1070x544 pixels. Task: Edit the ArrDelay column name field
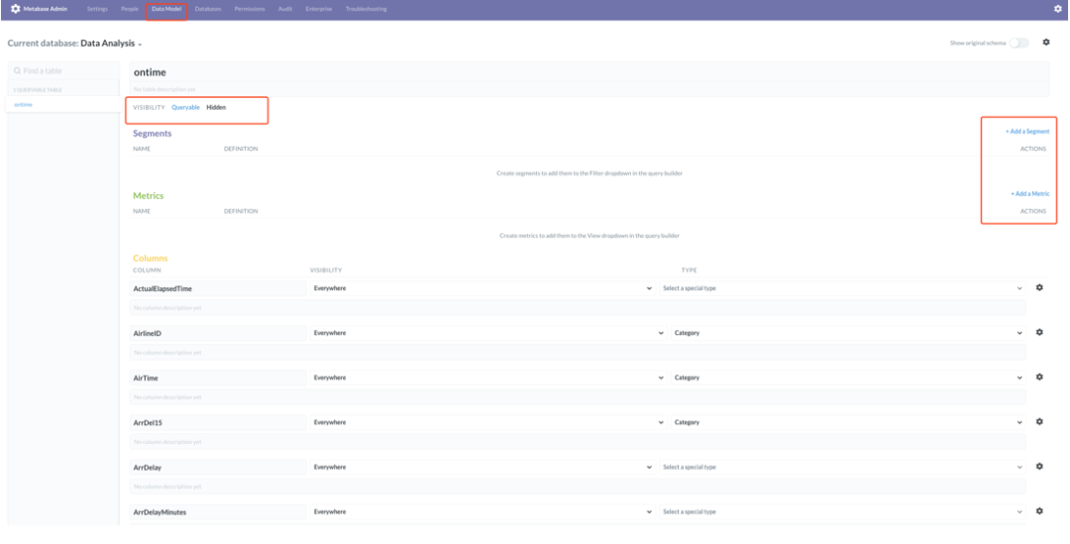coord(218,468)
